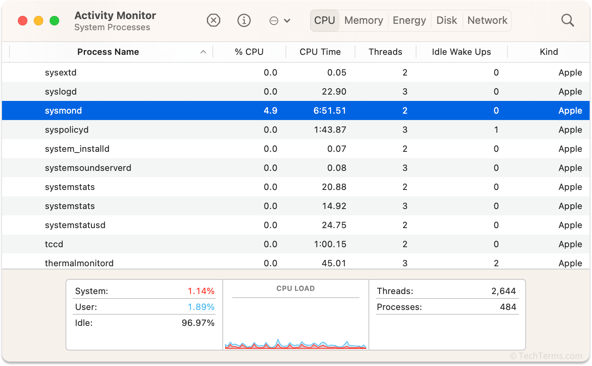Screen dimensions: 592x366
Task: Minimize window with the yellow button
Action: pos(39,21)
